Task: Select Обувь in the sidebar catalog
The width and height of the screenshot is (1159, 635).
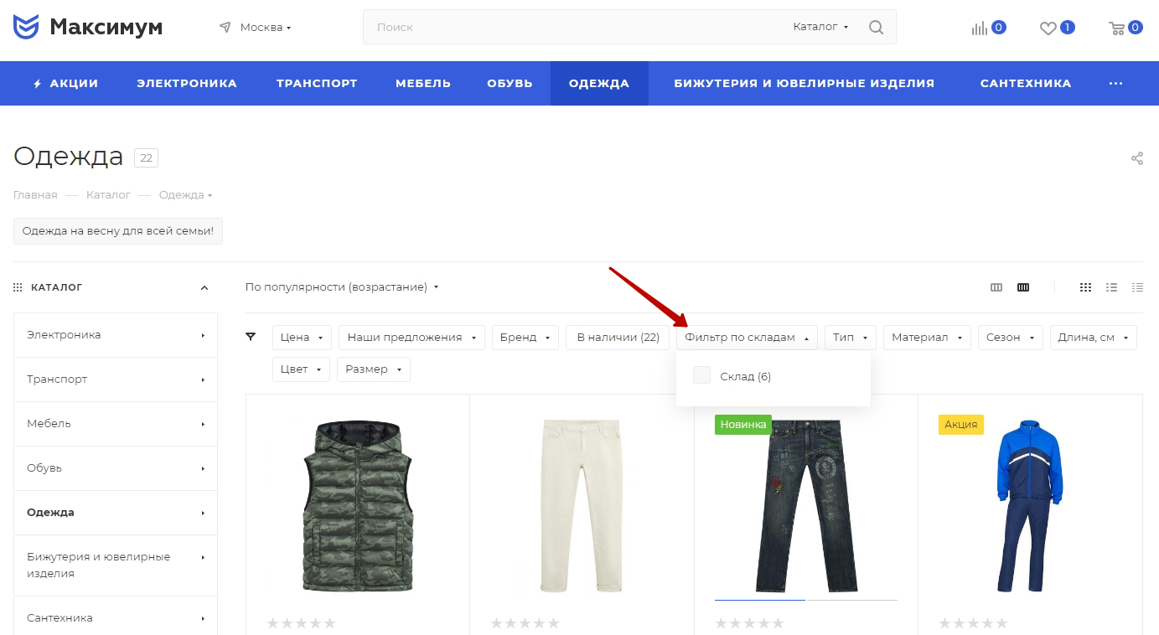Action: tap(116, 468)
